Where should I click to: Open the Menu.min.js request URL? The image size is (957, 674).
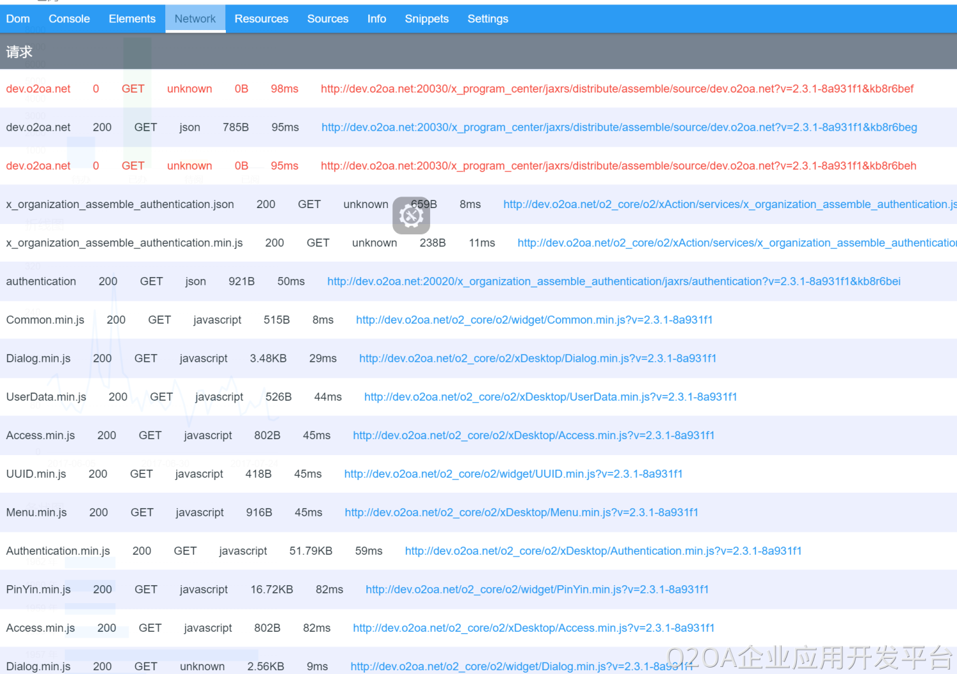point(521,513)
